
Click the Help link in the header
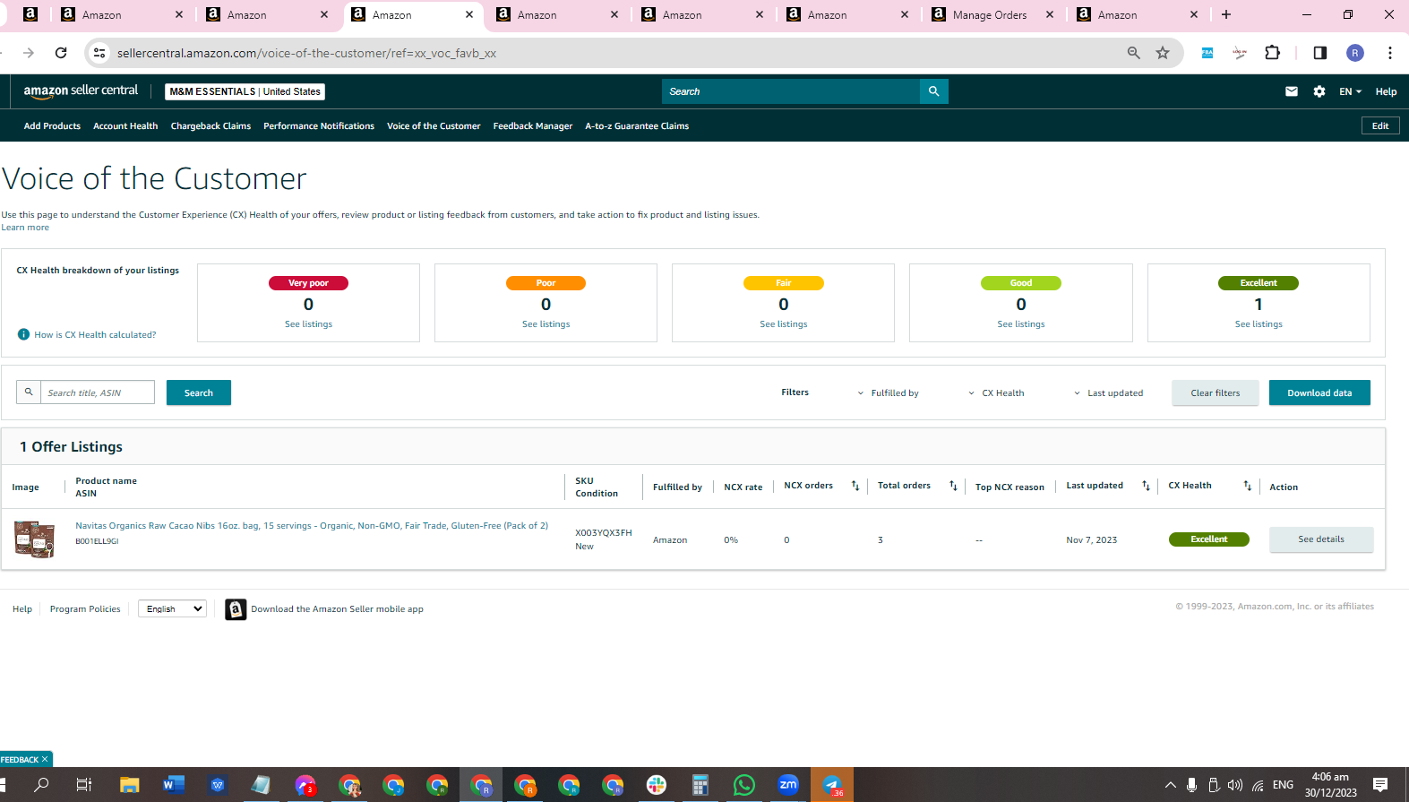pyautogui.click(x=1386, y=91)
